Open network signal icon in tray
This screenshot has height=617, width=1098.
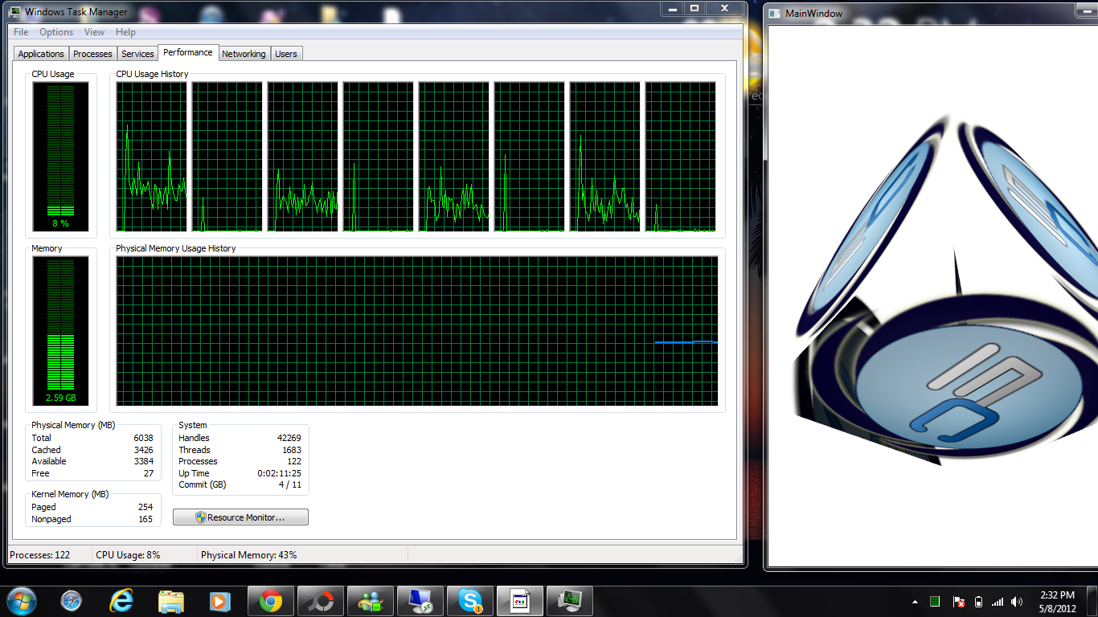(998, 601)
